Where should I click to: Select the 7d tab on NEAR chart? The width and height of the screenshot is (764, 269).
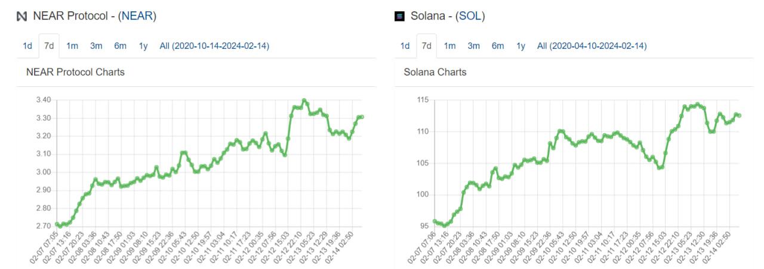pyautogui.click(x=49, y=46)
